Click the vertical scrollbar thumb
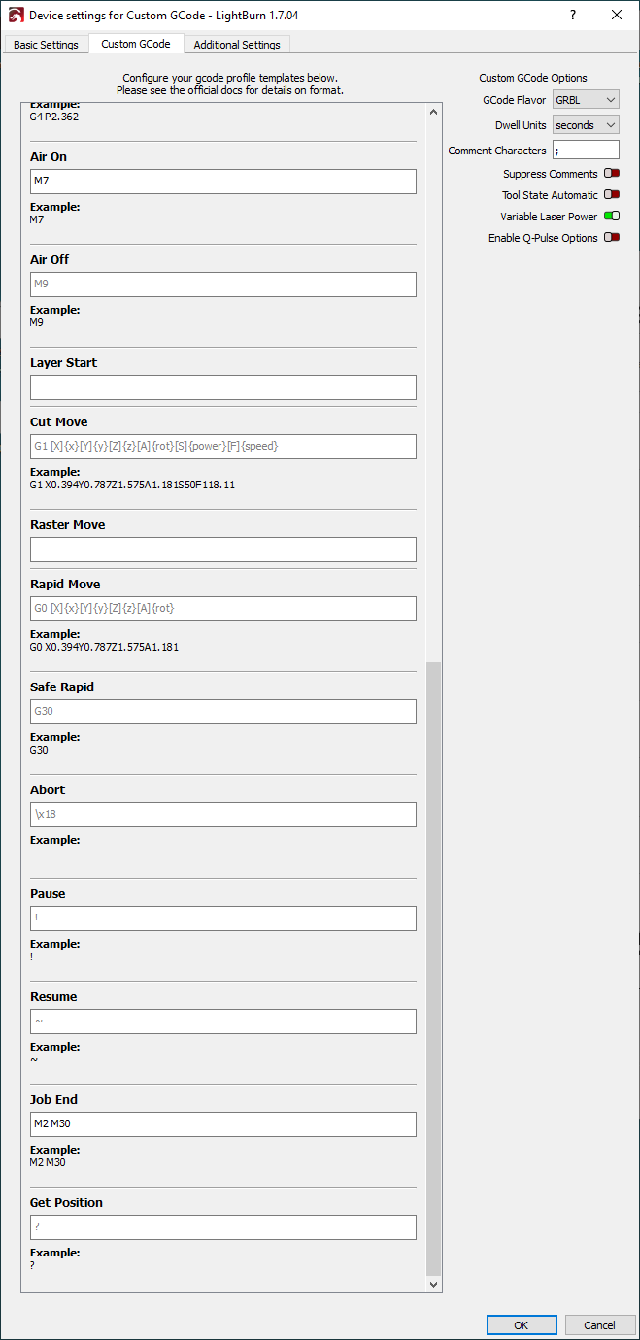Image resolution: width=640 pixels, height=1340 pixels. pos(433,969)
